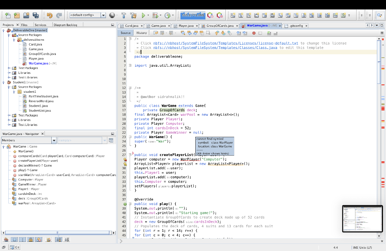Click the red macro recording button

coord(254,33)
